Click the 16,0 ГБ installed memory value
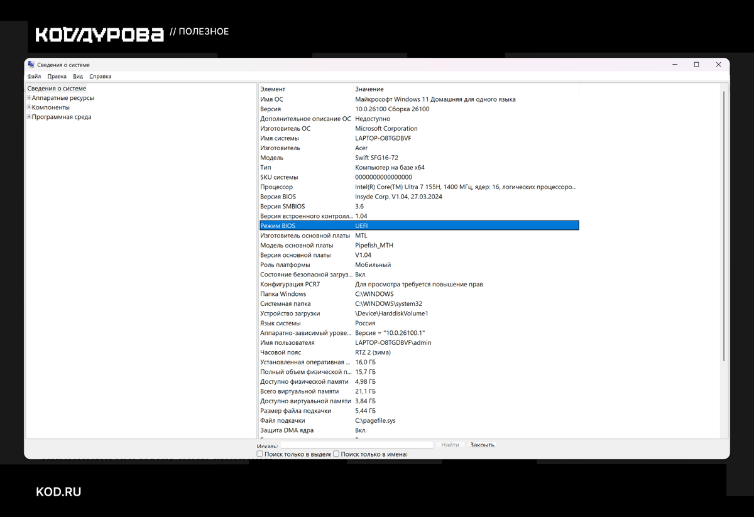 (x=366, y=362)
